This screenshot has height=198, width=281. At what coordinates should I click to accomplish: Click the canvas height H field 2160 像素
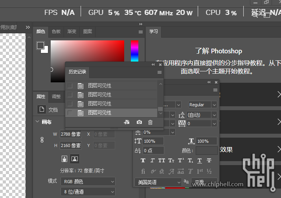71,145
